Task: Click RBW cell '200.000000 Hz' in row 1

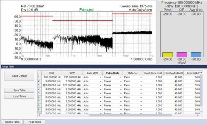Action: 52,77
